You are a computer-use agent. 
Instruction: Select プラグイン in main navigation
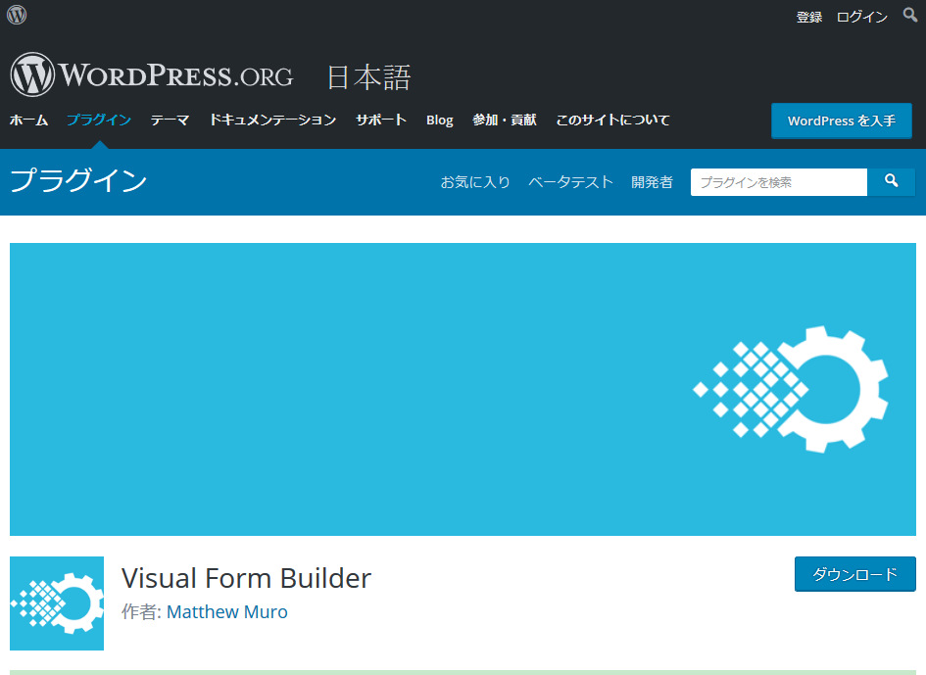[99, 120]
